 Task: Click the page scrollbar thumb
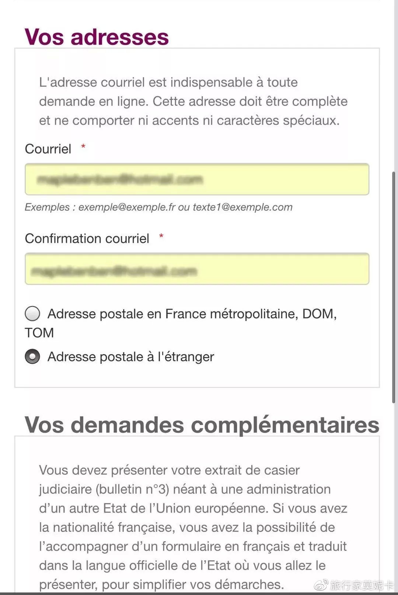tap(394, 287)
